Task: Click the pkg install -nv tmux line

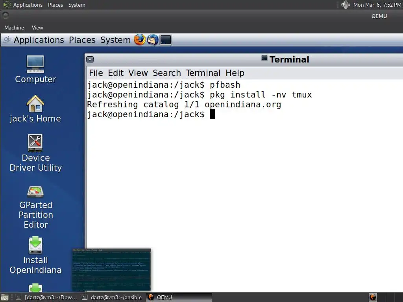Action: pyautogui.click(x=200, y=95)
